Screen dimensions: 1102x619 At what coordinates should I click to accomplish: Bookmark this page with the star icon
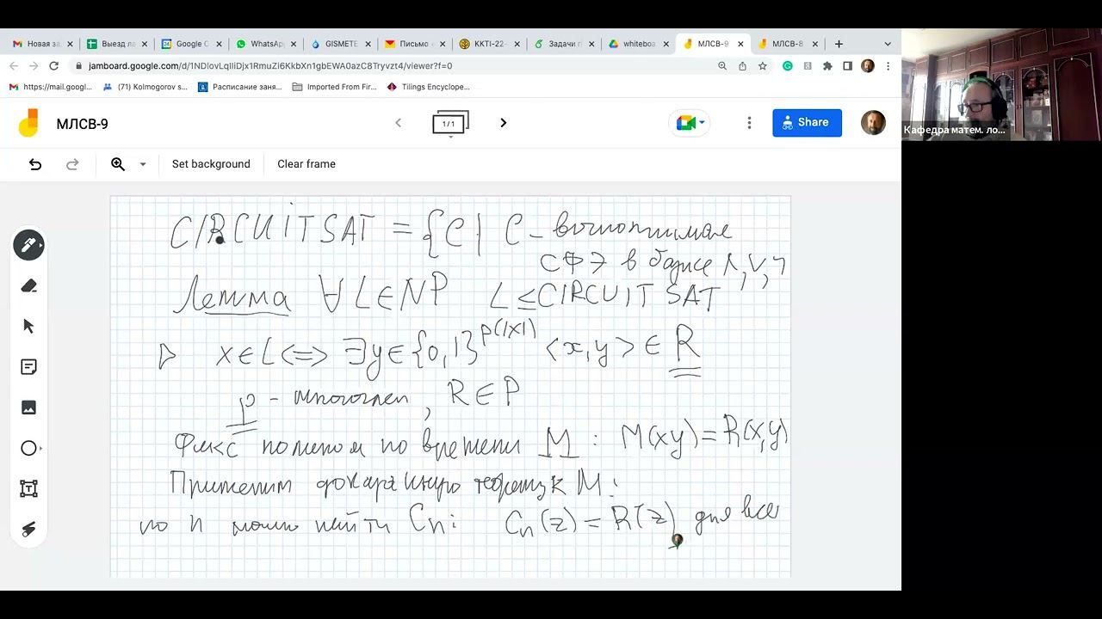coord(763,65)
